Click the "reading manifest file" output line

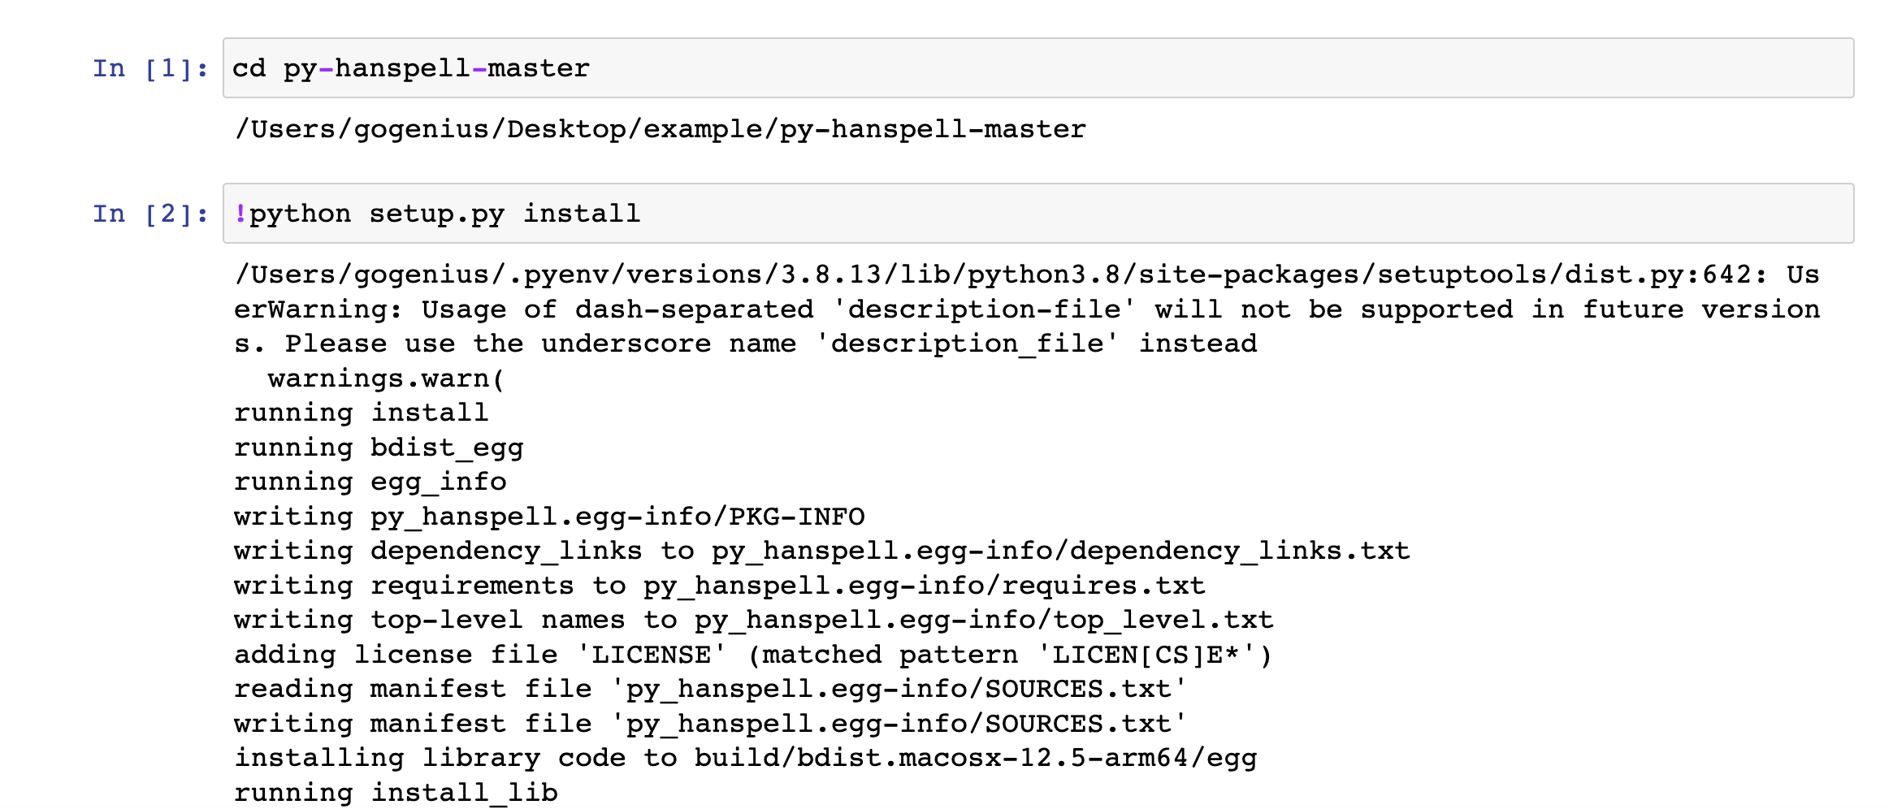point(711,689)
